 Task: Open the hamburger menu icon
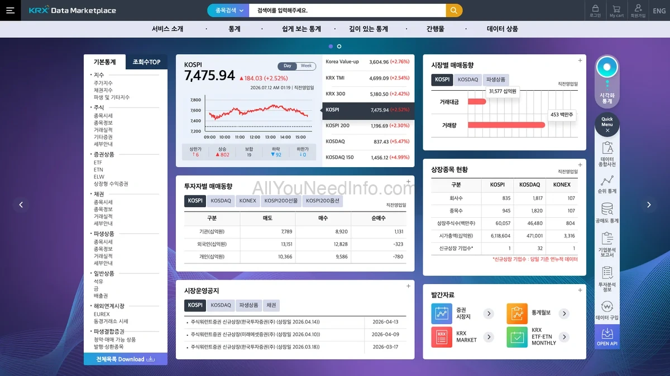(10, 10)
